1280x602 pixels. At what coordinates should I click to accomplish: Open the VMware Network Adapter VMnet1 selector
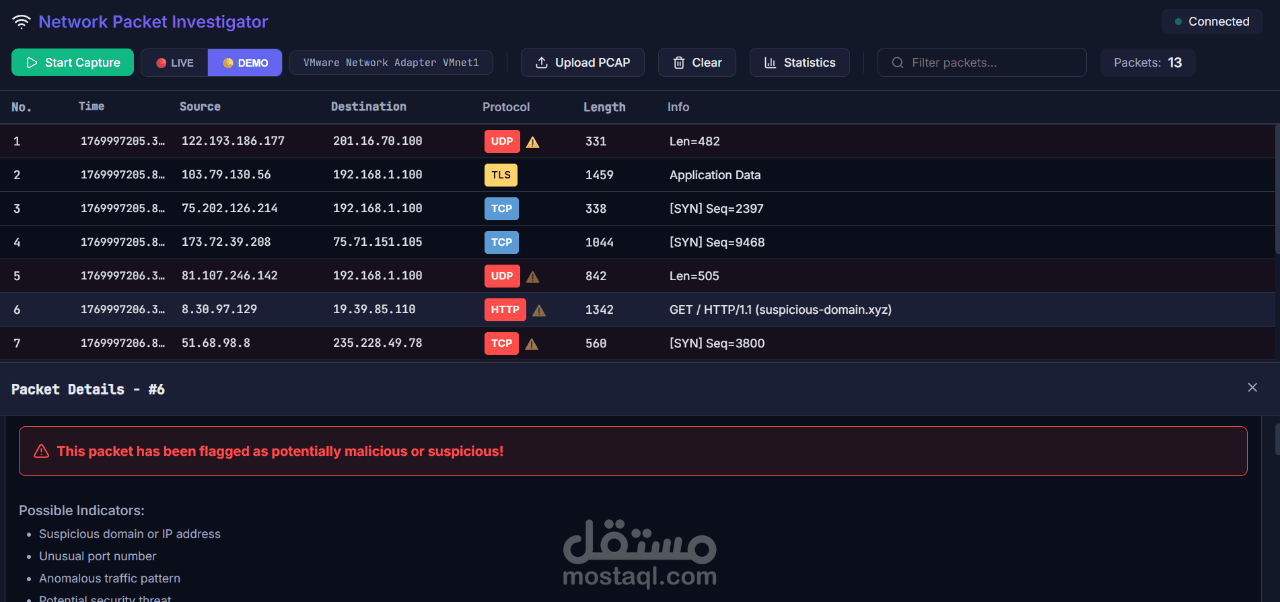tap(391, 63)
